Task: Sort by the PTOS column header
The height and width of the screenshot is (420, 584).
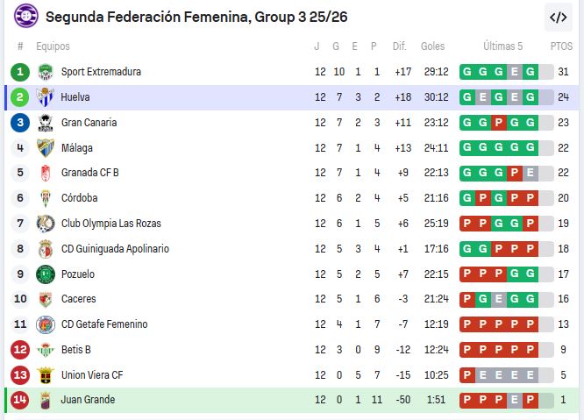Action: pos(561,46)
